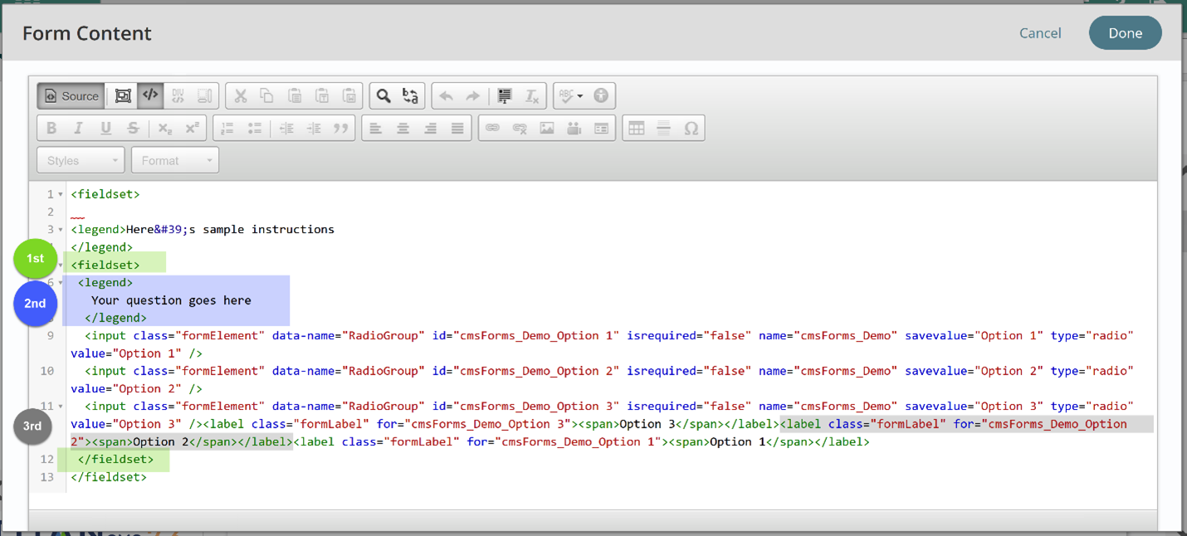Collapse the fold arrow on line 11
The height and width of the screenshot is (536, 1187).
[61, 407]
